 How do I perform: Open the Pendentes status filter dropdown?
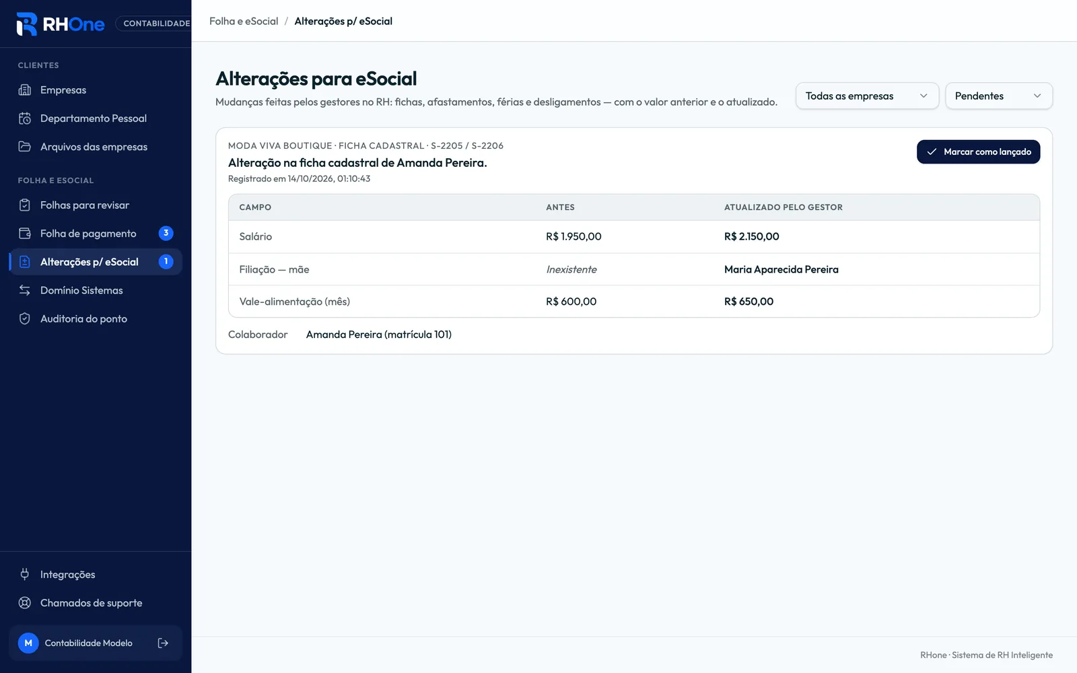click(x=999, y=96)
